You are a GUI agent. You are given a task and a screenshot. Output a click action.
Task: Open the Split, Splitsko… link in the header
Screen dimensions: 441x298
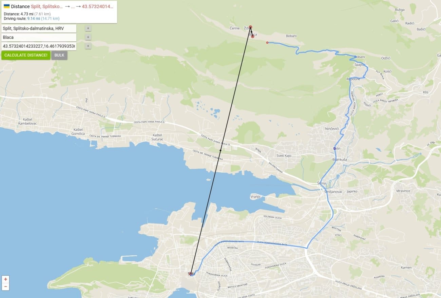tap(47, 6)
